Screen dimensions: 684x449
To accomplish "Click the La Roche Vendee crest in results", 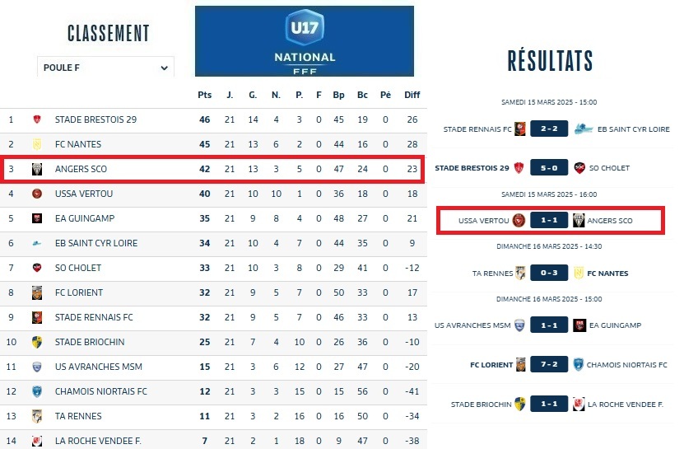I will pyautogui.click(x=579, y=404).
